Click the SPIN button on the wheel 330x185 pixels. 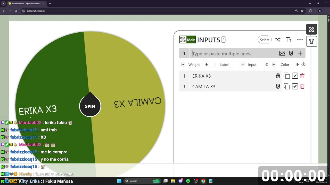tap(90, 106)
